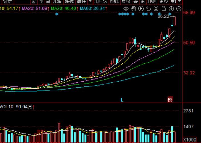Viewport: 201px width, 143px height.
Task: Toggle the 均线 moving averages button
Action: click(114, 2)
